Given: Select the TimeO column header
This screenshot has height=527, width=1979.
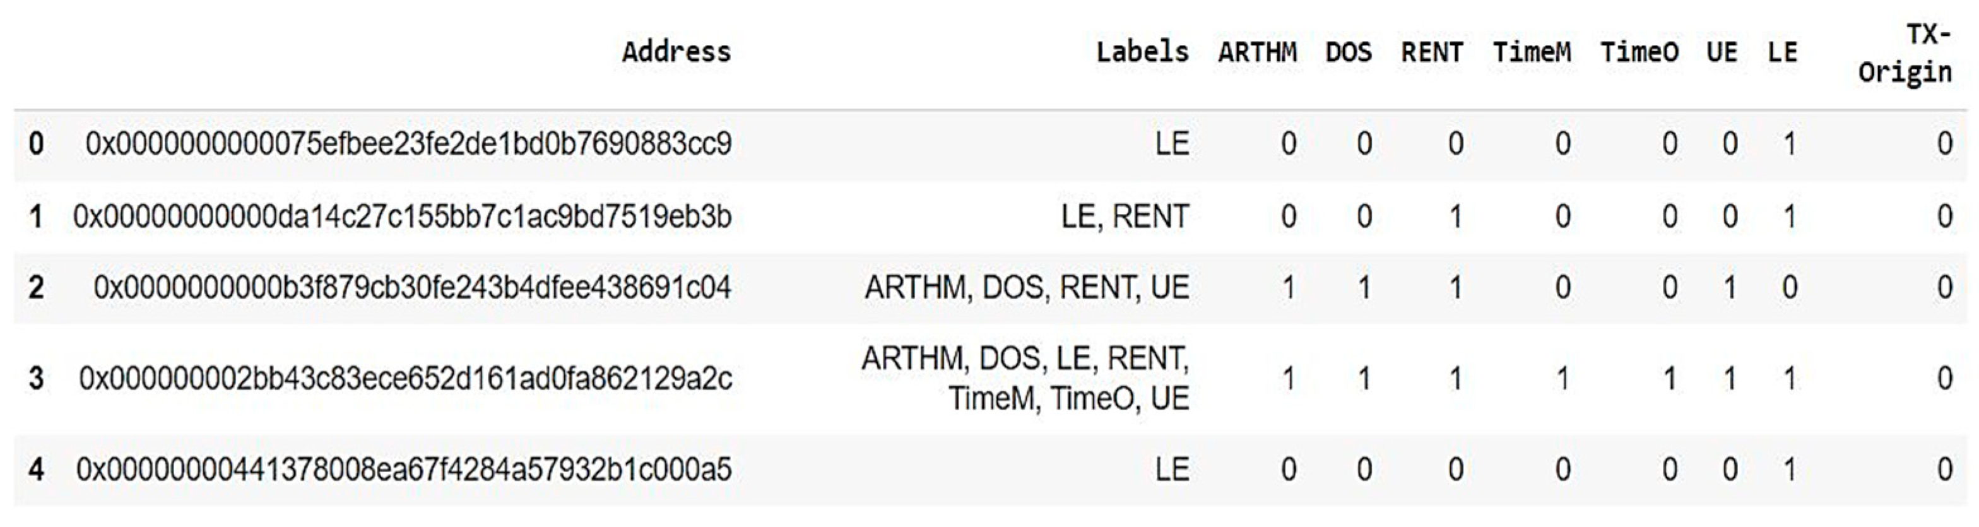Looking at the screenshot, I should point(1639,52).
